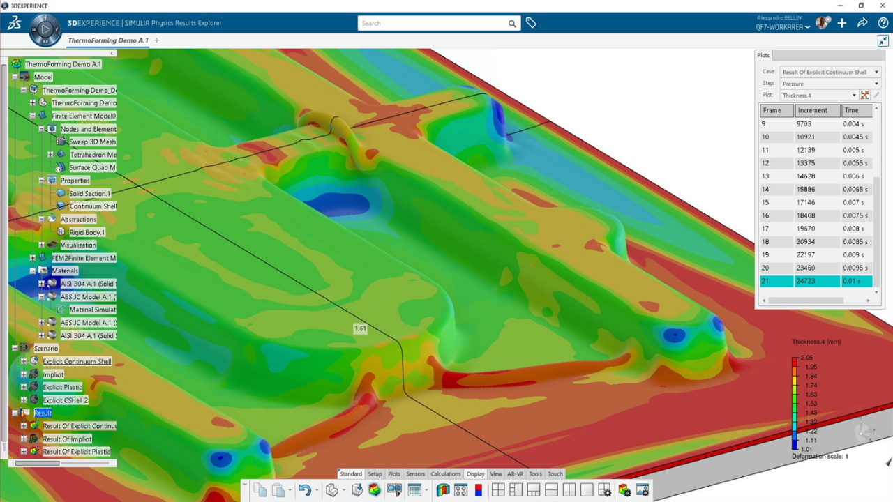Select frame 21 in the frame table
This screenshot has width=893, height=502.
pyautogui.click(x=776, y=281)
